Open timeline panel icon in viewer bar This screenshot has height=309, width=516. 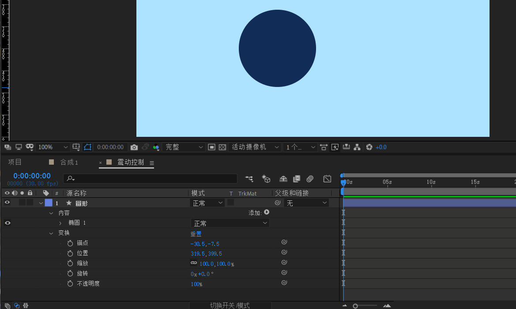pos(346,147)
